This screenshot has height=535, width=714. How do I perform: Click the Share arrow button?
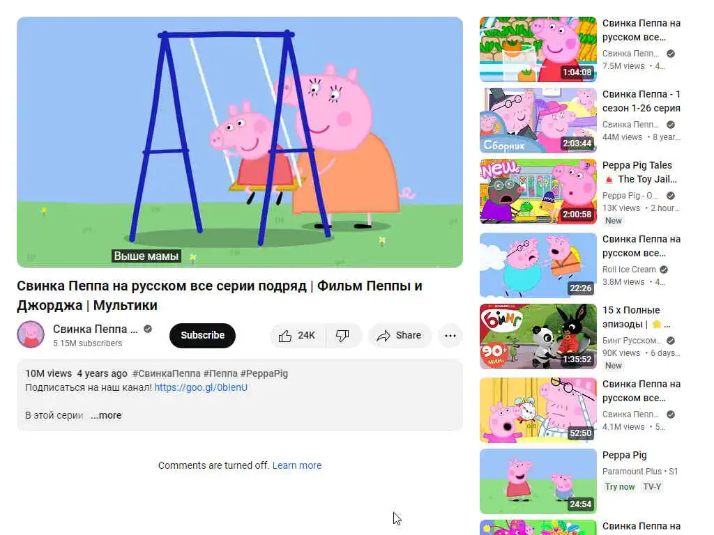(x=399, y=336)
